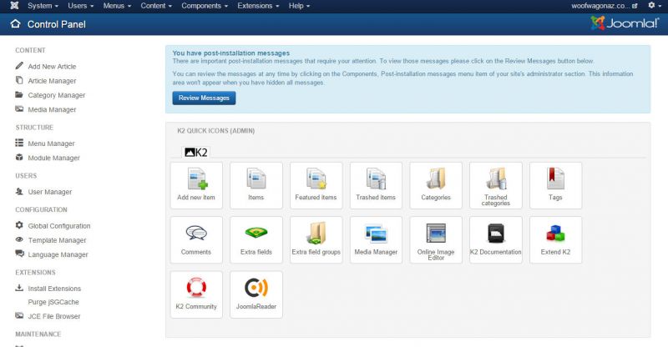
Task: Click the Review Messages button
Action: tap(204, 98)
